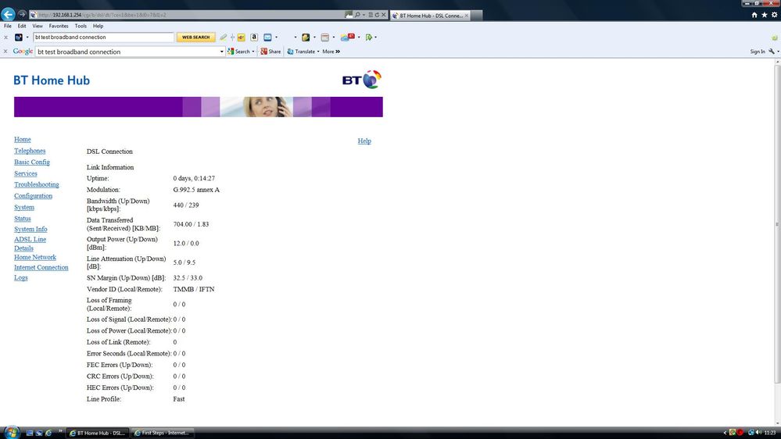
Task: Click the Help link on the page
Action: pyautogui.click(x=364, y=141)
